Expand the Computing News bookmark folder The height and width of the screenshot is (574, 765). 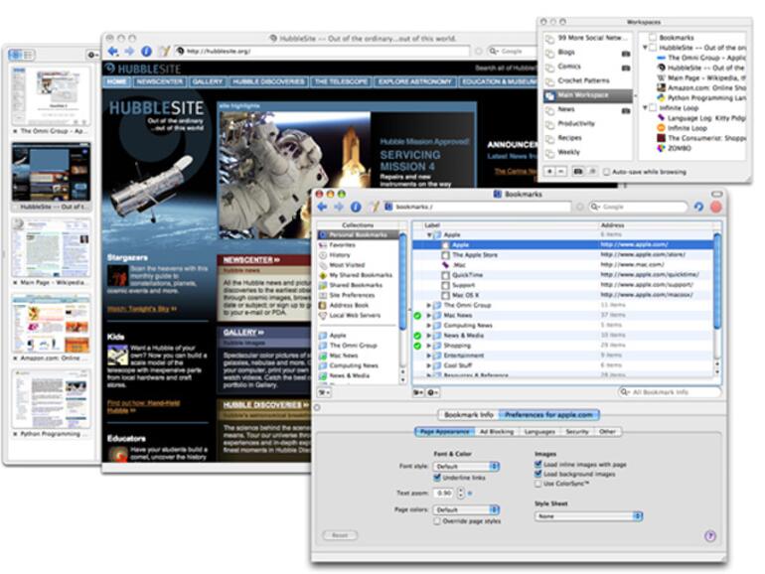429,326
